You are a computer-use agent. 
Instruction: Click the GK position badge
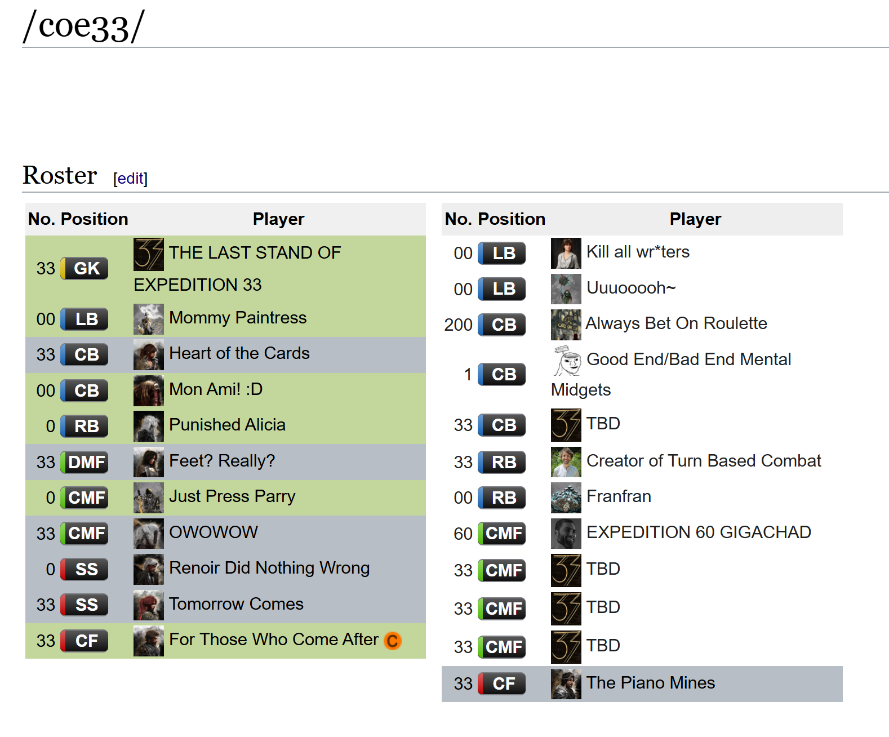coord(85,268)
